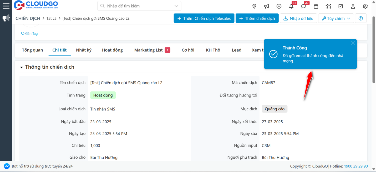376x172 pixels.
Task: Open the Marketing List tab
Action: click(x=149, y=50)
